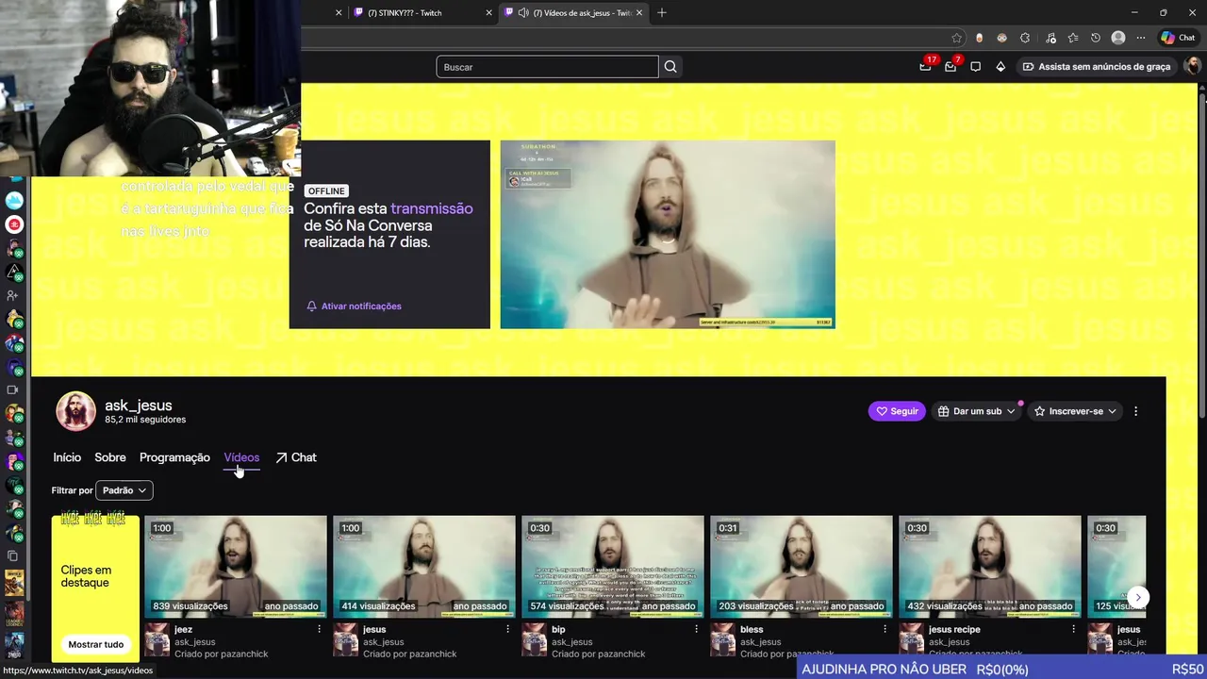Click camera icon in left sidebar
The height and width of the screenshot is (679, 1207).
pos(13,389)
